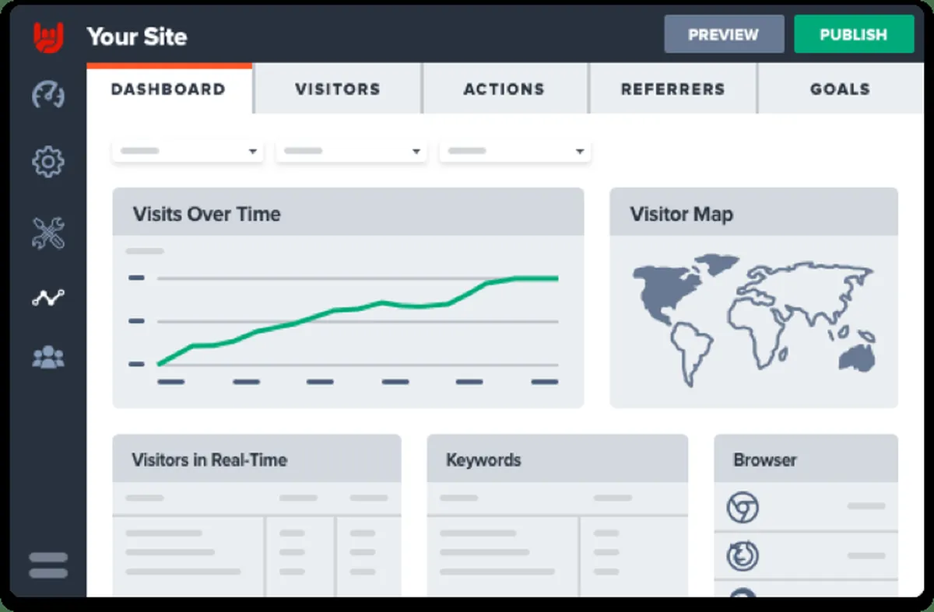Expand the second filter dropdown
Screen dimensions: 934x612
pos(351,151)
